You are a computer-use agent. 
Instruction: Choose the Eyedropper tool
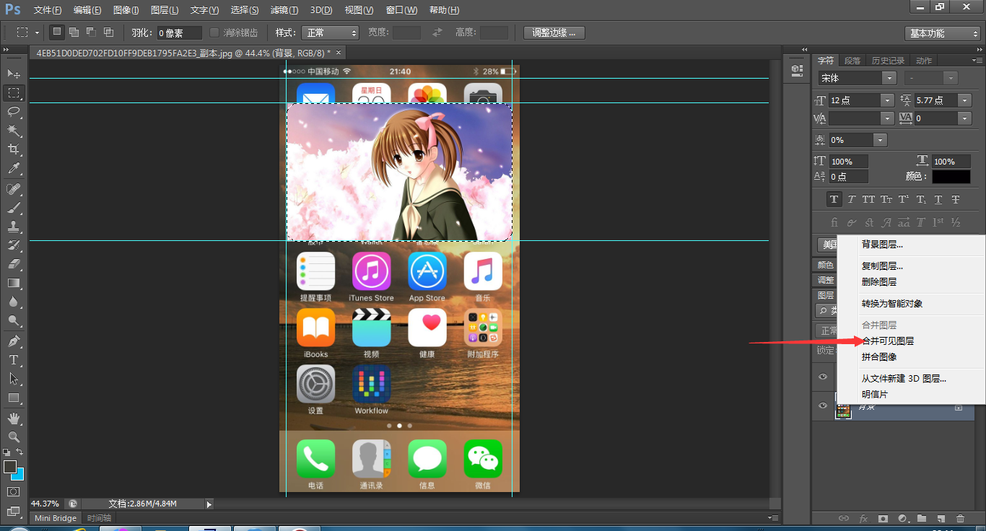13,169
